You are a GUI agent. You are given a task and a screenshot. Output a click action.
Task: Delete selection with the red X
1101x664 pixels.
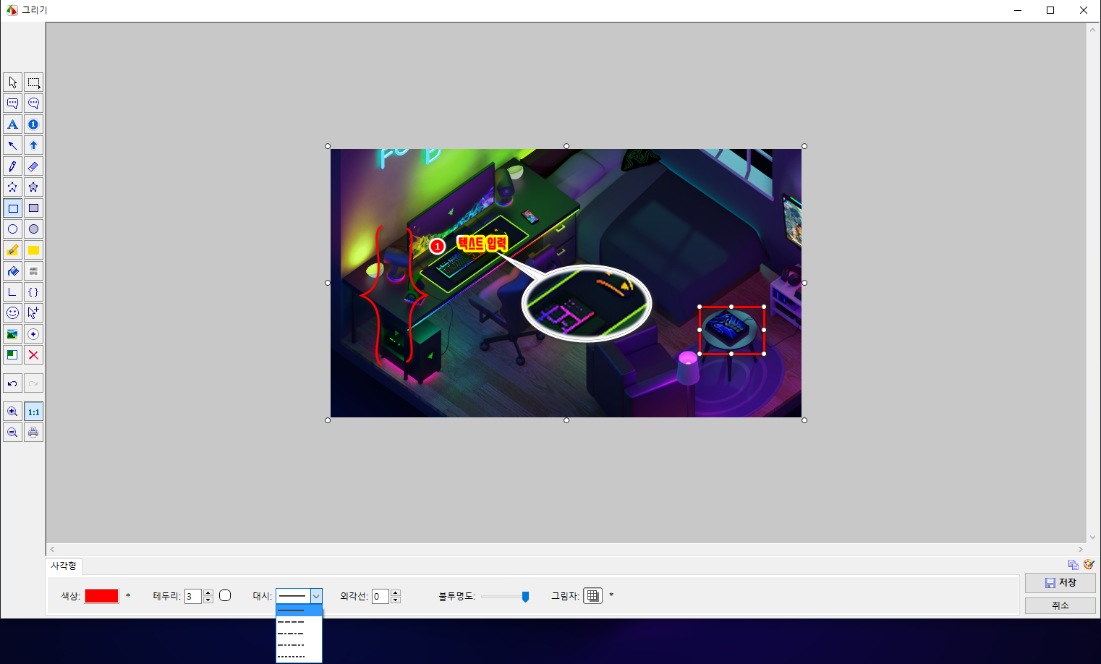click(x=33, y=355)
